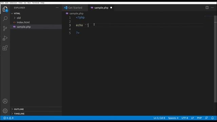
Task: Click the minimap at editor's right
Action: (x=209, y=16)
